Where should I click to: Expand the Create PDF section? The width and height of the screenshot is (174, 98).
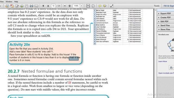(165, 17)
